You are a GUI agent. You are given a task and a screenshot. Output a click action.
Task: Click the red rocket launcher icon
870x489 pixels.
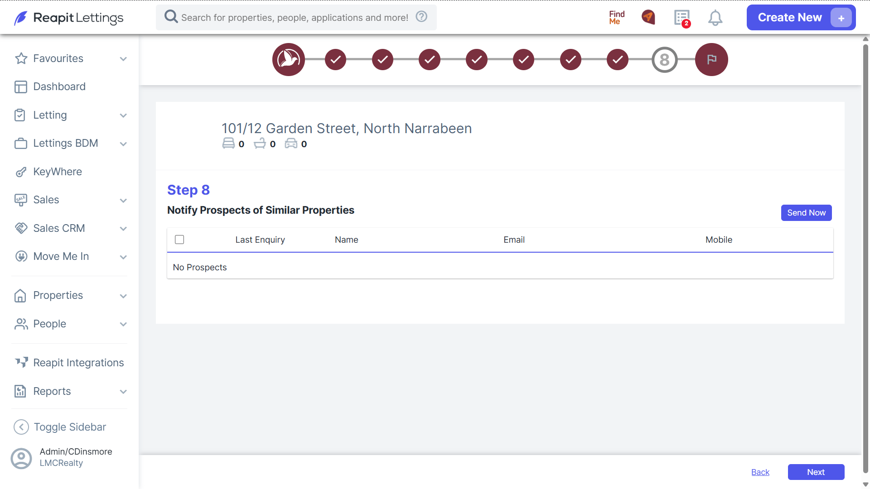pyautogui.click(x=648, y=17)
